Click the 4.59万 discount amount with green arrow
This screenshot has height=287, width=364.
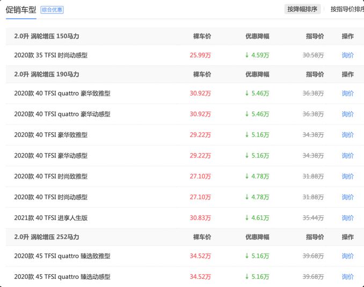point(257,55)
